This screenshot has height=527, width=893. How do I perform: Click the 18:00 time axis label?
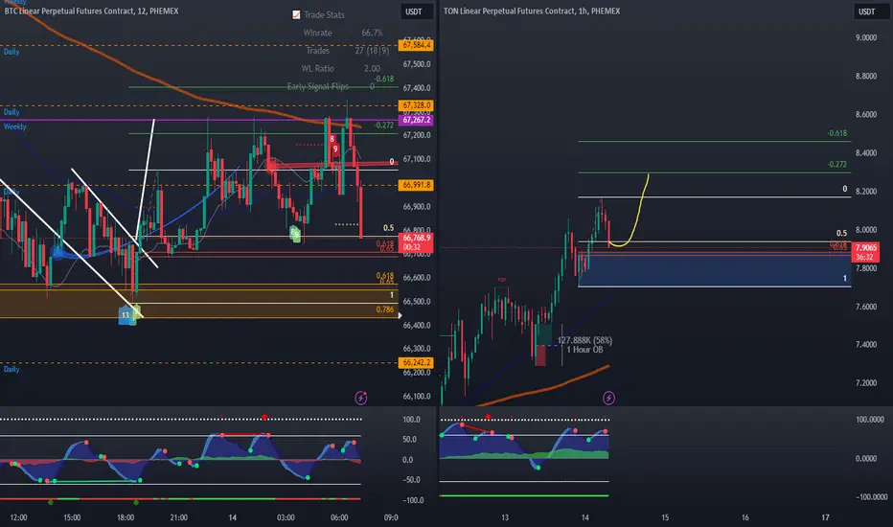point(126,517)
